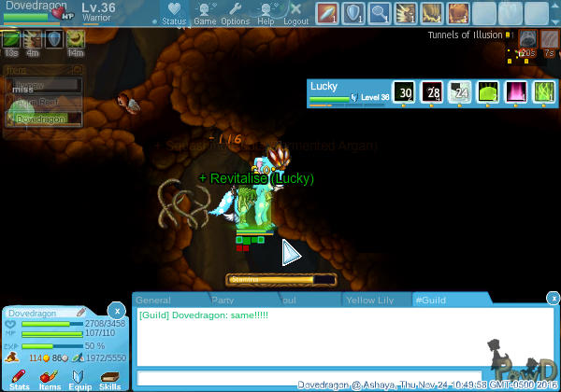561x392 pixels.
Task: Collapse the chat window
Action: 553,298
